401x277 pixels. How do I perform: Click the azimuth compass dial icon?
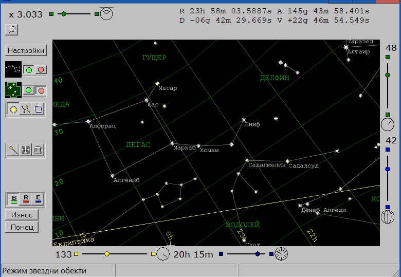point(163,254)
